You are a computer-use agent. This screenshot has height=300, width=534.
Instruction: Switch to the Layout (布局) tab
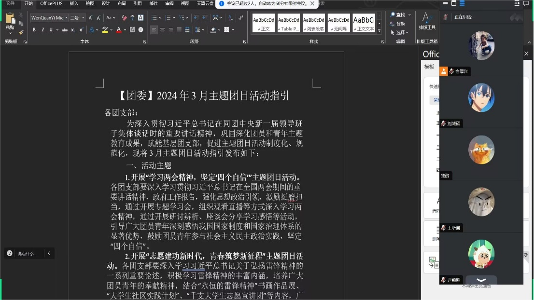tap(122, 3)
